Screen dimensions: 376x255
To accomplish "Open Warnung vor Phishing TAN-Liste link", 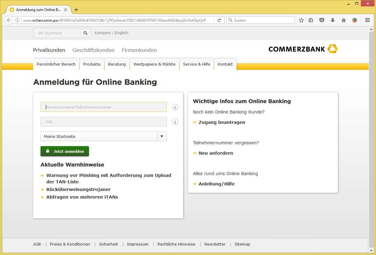I will pos(109,179).
